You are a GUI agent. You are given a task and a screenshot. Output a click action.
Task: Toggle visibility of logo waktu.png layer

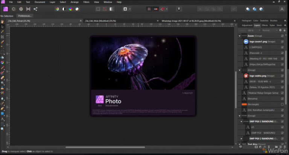[x=282, y=76]
